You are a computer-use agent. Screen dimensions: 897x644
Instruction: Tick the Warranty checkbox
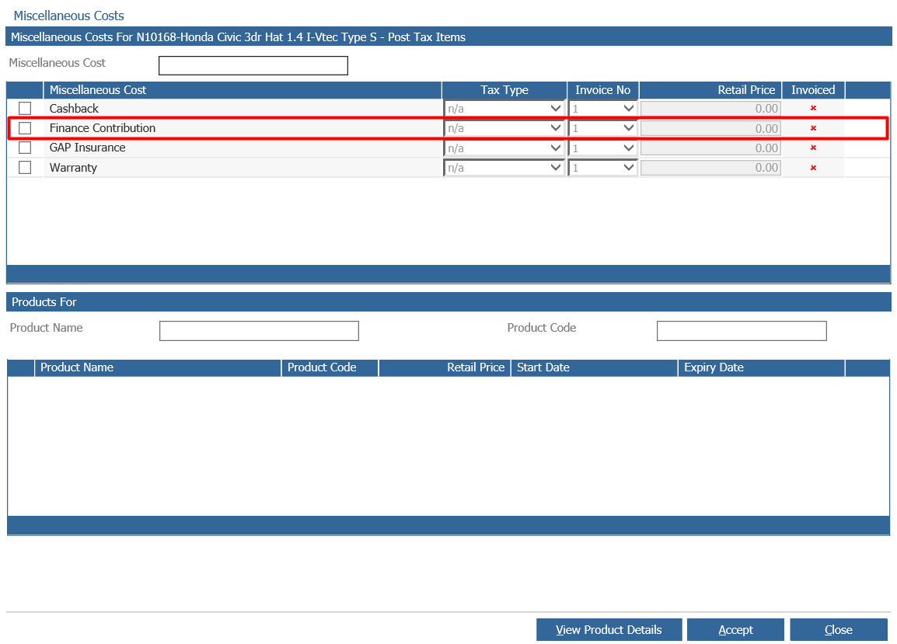point(25,168)
